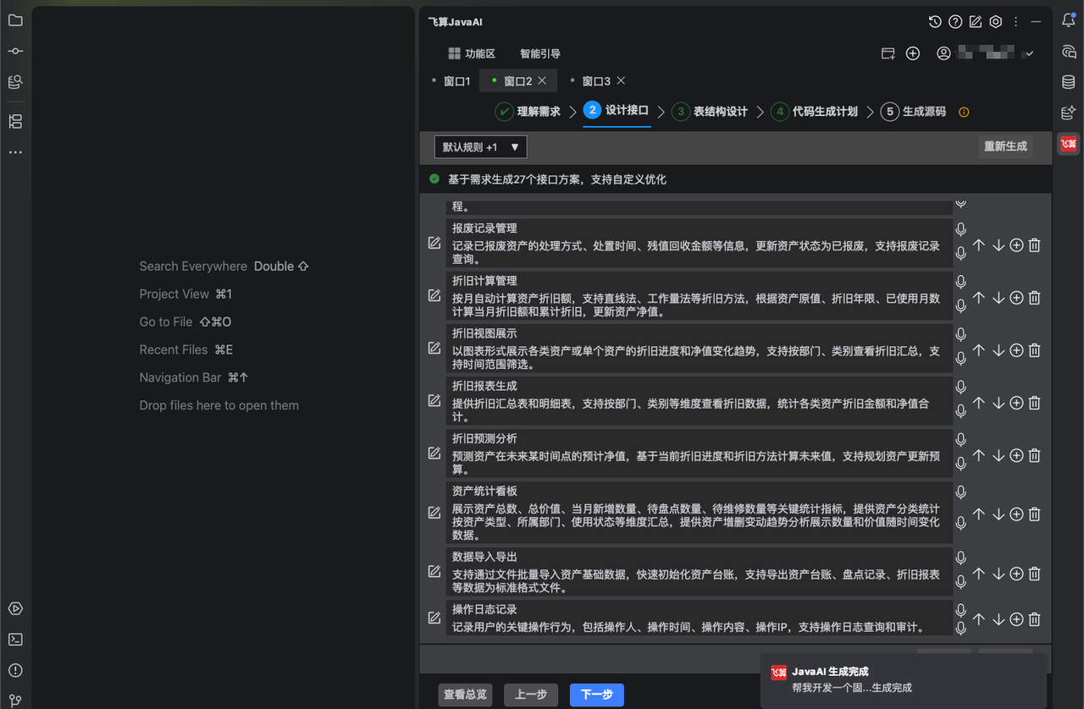Open the Notifications bell in right sidebar

1069,21
